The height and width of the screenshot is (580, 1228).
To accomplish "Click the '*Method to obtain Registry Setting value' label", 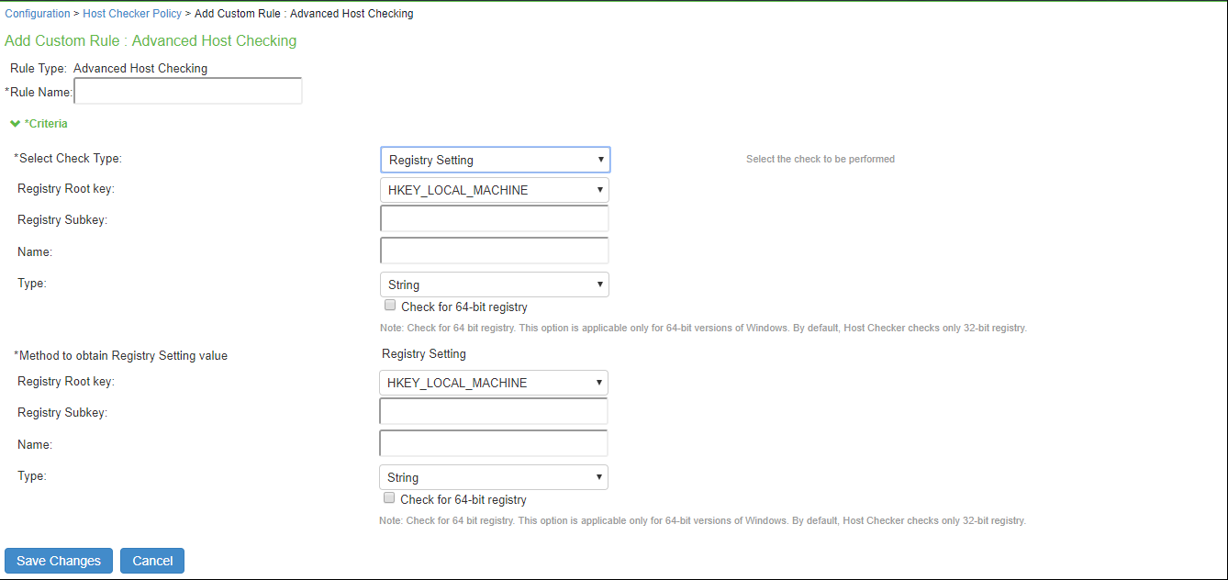I will (120, 355).
